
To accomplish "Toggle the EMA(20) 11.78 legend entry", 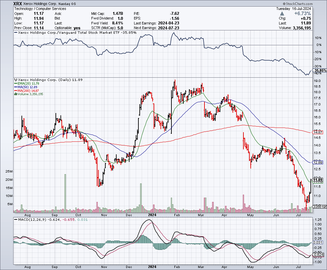I will tap(28, 83).
